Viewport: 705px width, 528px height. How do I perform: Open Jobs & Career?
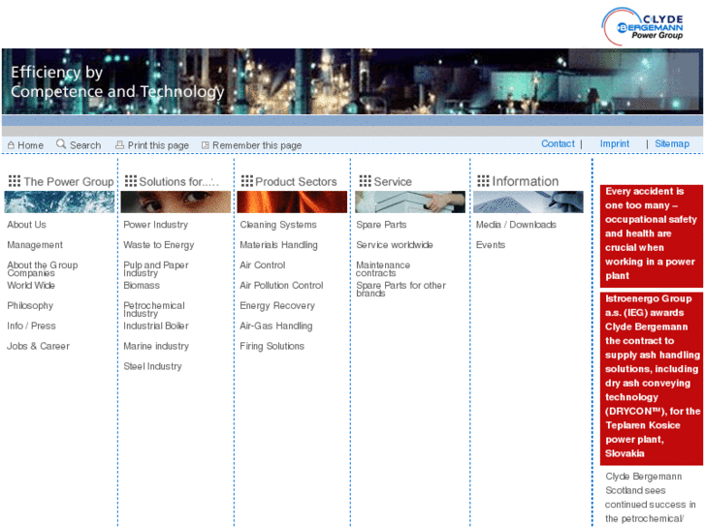pos(38,346)
